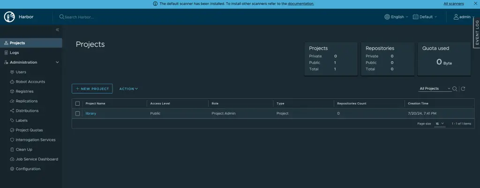Collapse the Administration menu chevron

click(x=57, y=62)
